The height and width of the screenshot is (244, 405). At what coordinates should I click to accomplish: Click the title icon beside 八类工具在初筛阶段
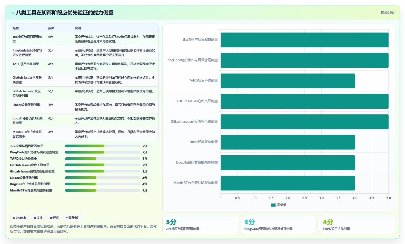click(12, 13)
